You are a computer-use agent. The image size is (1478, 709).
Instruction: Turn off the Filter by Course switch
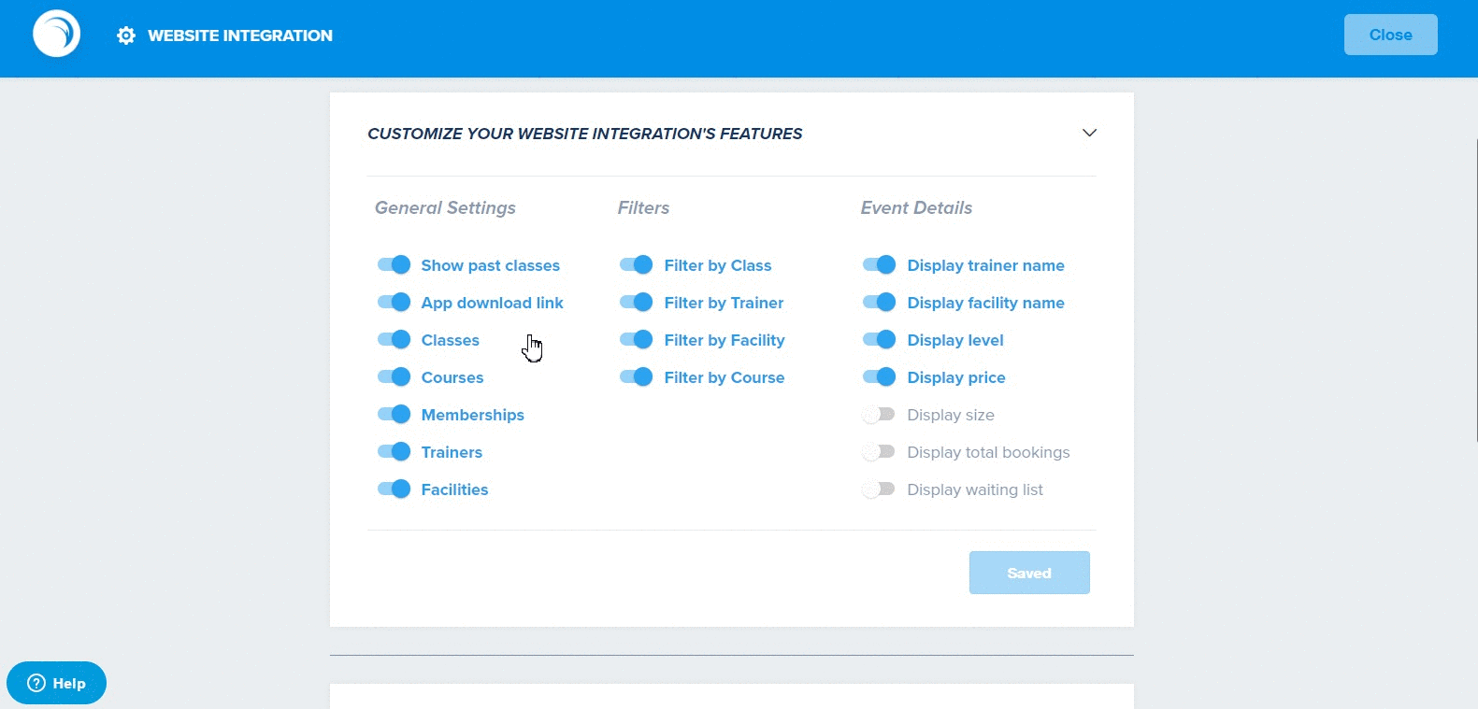[x=637, y=376]
